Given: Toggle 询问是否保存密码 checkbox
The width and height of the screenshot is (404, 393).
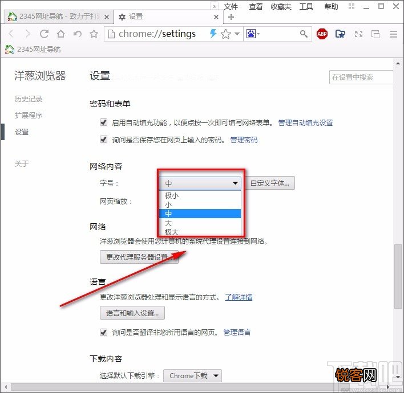Looking at the screenshot, I should 104,140.
